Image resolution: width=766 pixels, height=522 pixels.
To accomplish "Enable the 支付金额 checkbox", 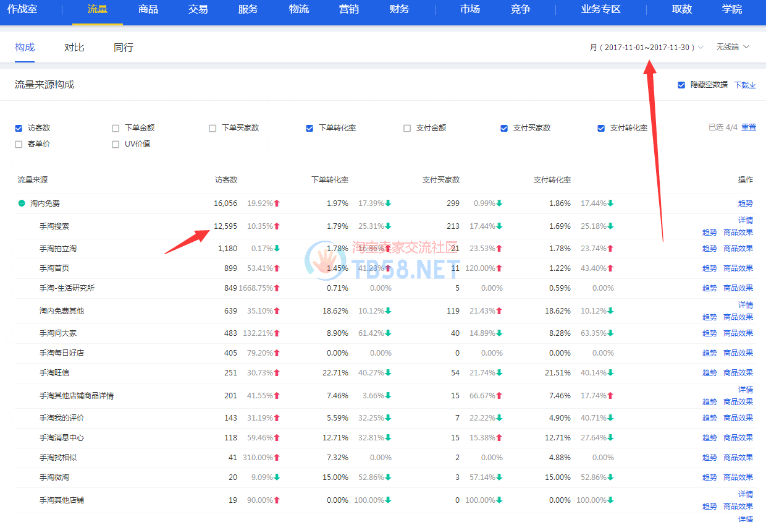I will (x=407, y=128).
